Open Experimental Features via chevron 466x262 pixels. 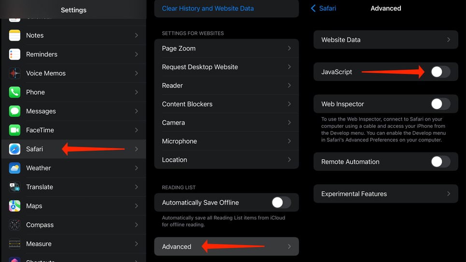coord(449,194)
